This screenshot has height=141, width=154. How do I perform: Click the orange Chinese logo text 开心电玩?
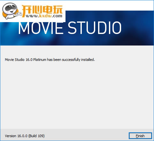[x=42, y=10]
